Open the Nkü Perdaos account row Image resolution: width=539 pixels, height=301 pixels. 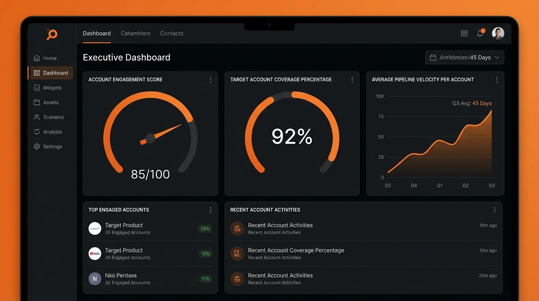150,279
